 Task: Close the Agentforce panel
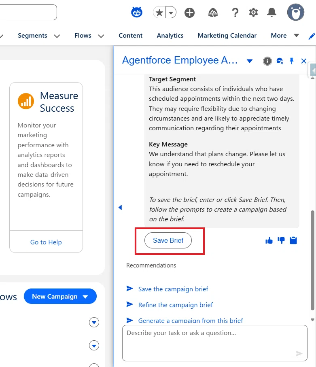pos(303,61)
